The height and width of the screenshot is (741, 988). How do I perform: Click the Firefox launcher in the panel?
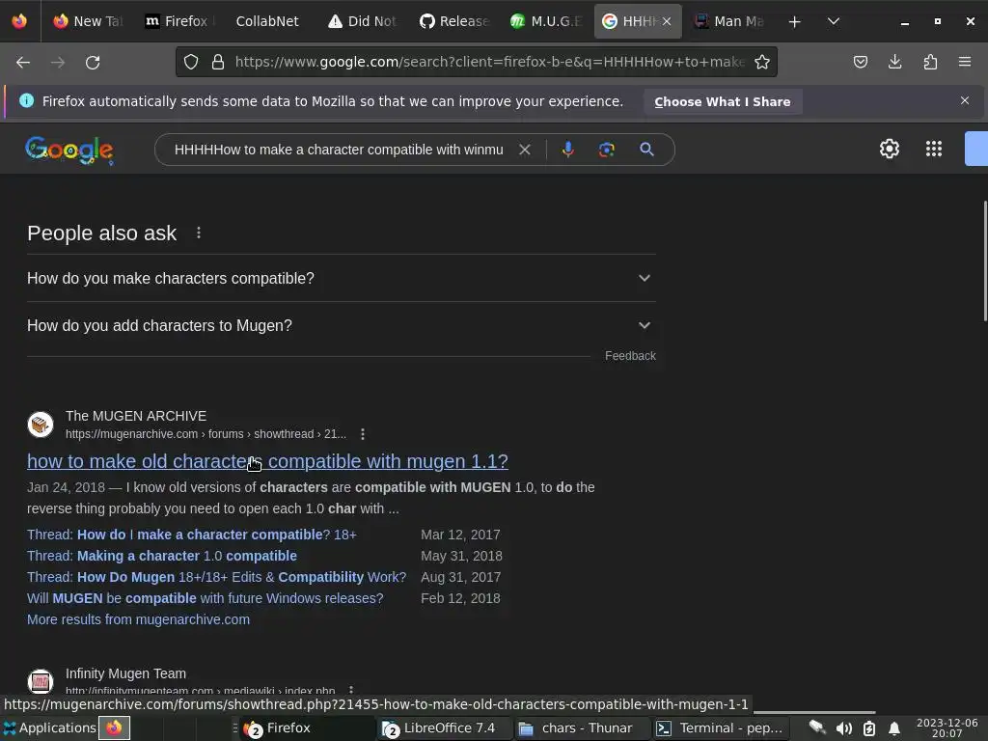[x=114, y=727]
